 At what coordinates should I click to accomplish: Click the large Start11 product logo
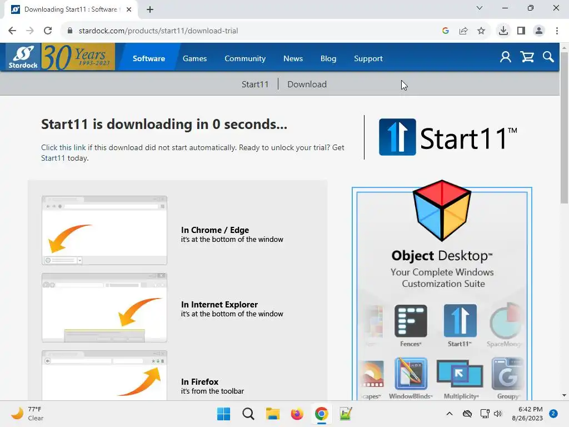[448, 137]
